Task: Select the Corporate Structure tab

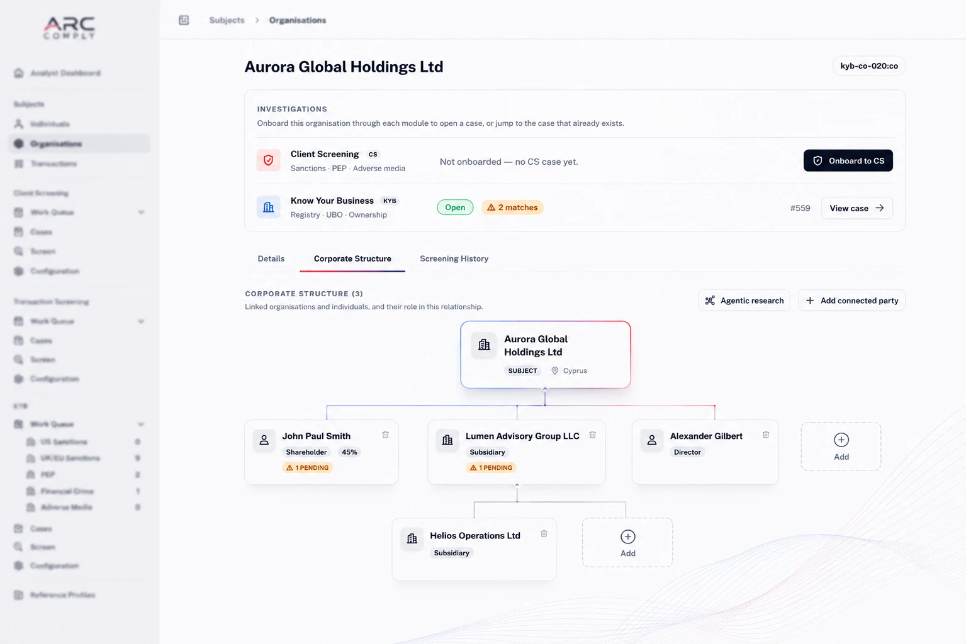Action: pyautogui.click(x=352, y=258)
